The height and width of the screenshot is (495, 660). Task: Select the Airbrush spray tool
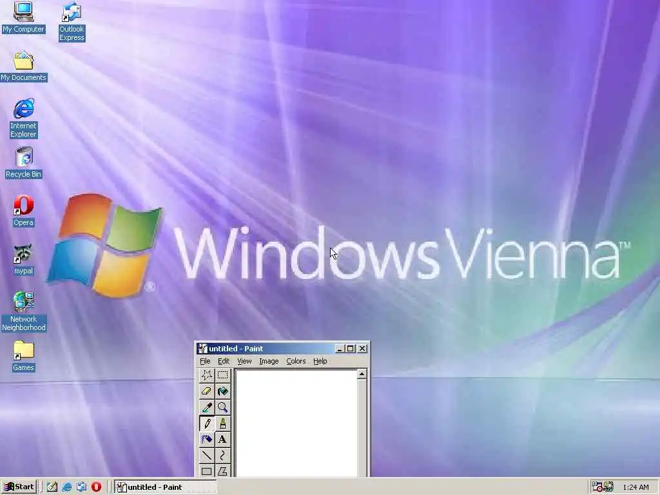[x=206, y=440]
